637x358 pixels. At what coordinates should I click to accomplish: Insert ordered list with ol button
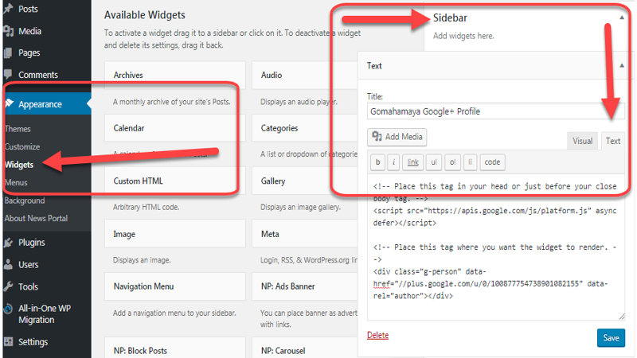[x=452, y=162]
